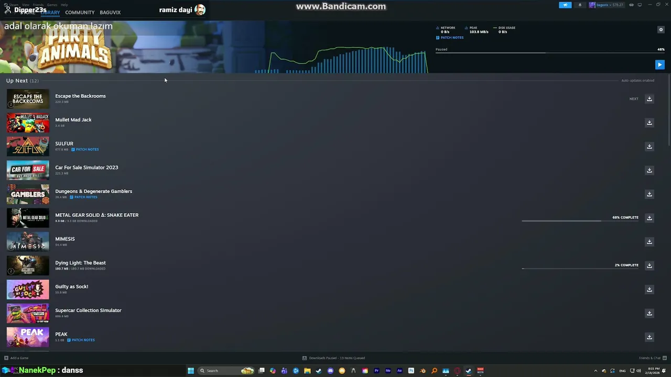Screen dimensions: 671x377
Task: Open the Games menu
Action: click(52, 5)
